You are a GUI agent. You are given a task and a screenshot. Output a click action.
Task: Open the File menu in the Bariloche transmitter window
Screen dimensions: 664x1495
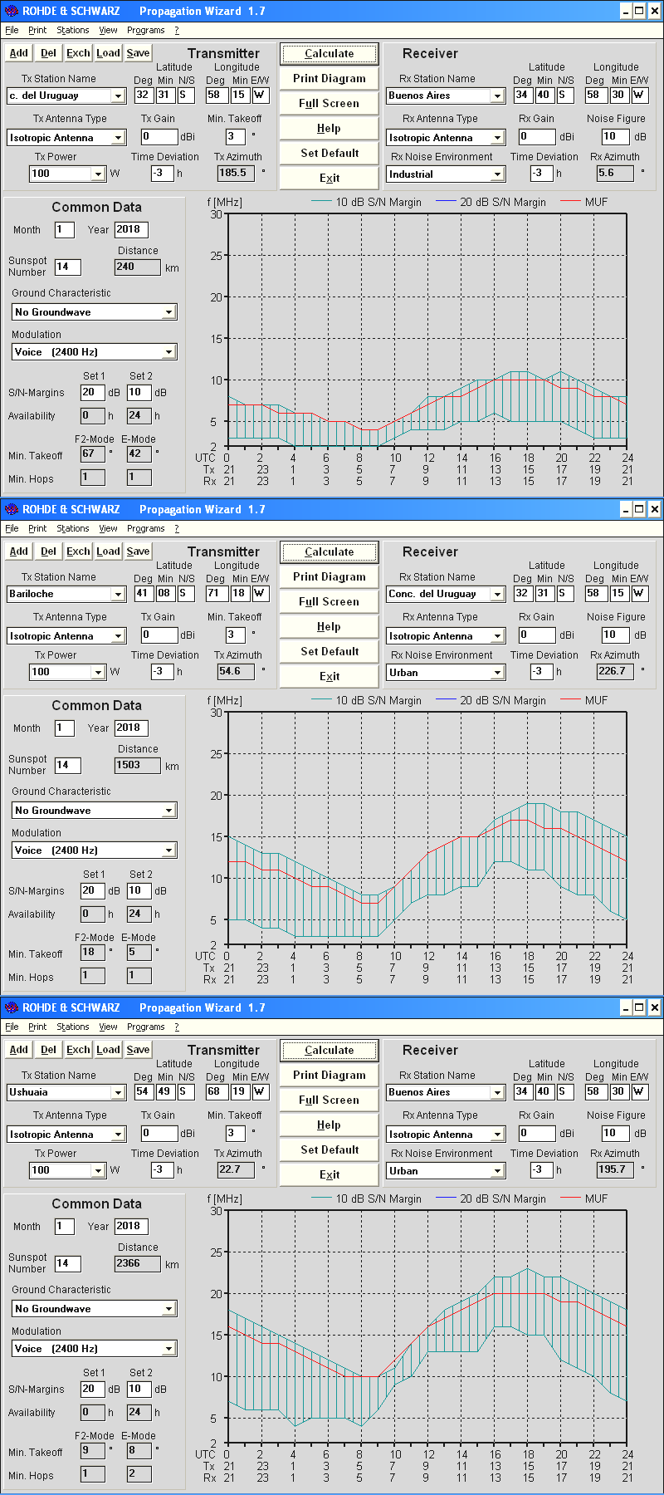click(x=12, y=528)
